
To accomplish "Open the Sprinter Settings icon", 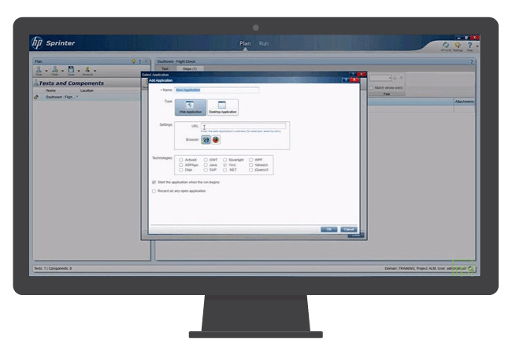I will 458,45.
